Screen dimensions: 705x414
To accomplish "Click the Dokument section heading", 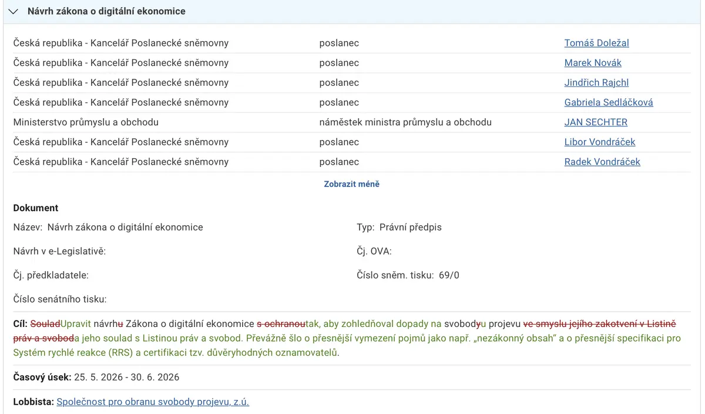I will click(36, 208).
